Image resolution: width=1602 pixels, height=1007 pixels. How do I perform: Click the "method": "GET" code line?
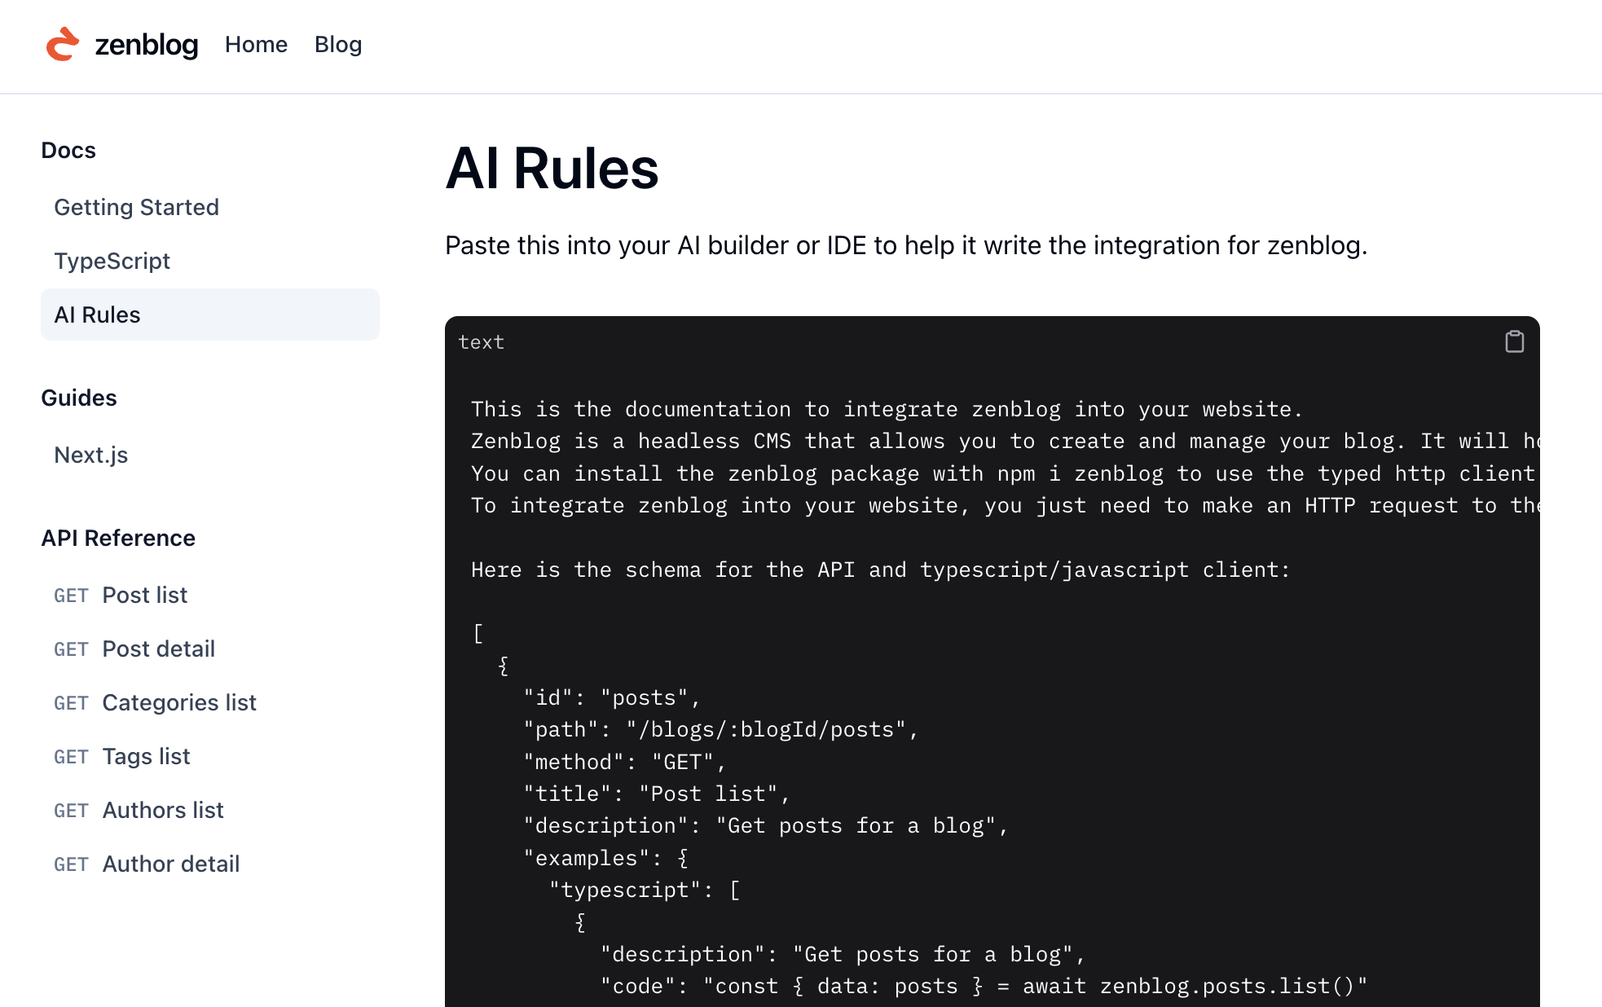point(624,762)
